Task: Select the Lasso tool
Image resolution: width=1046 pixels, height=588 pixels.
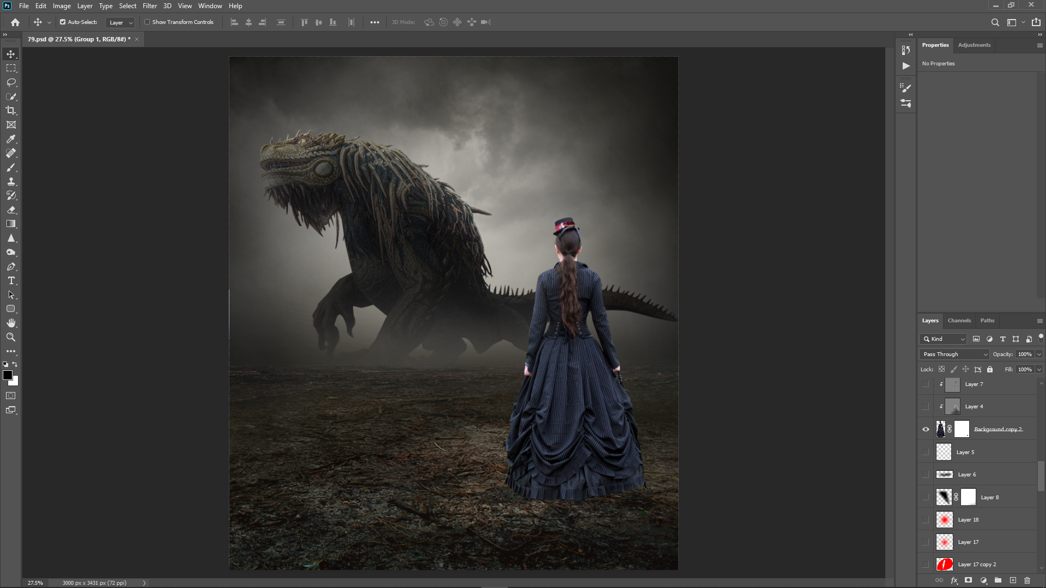Action: coord(11,82)
